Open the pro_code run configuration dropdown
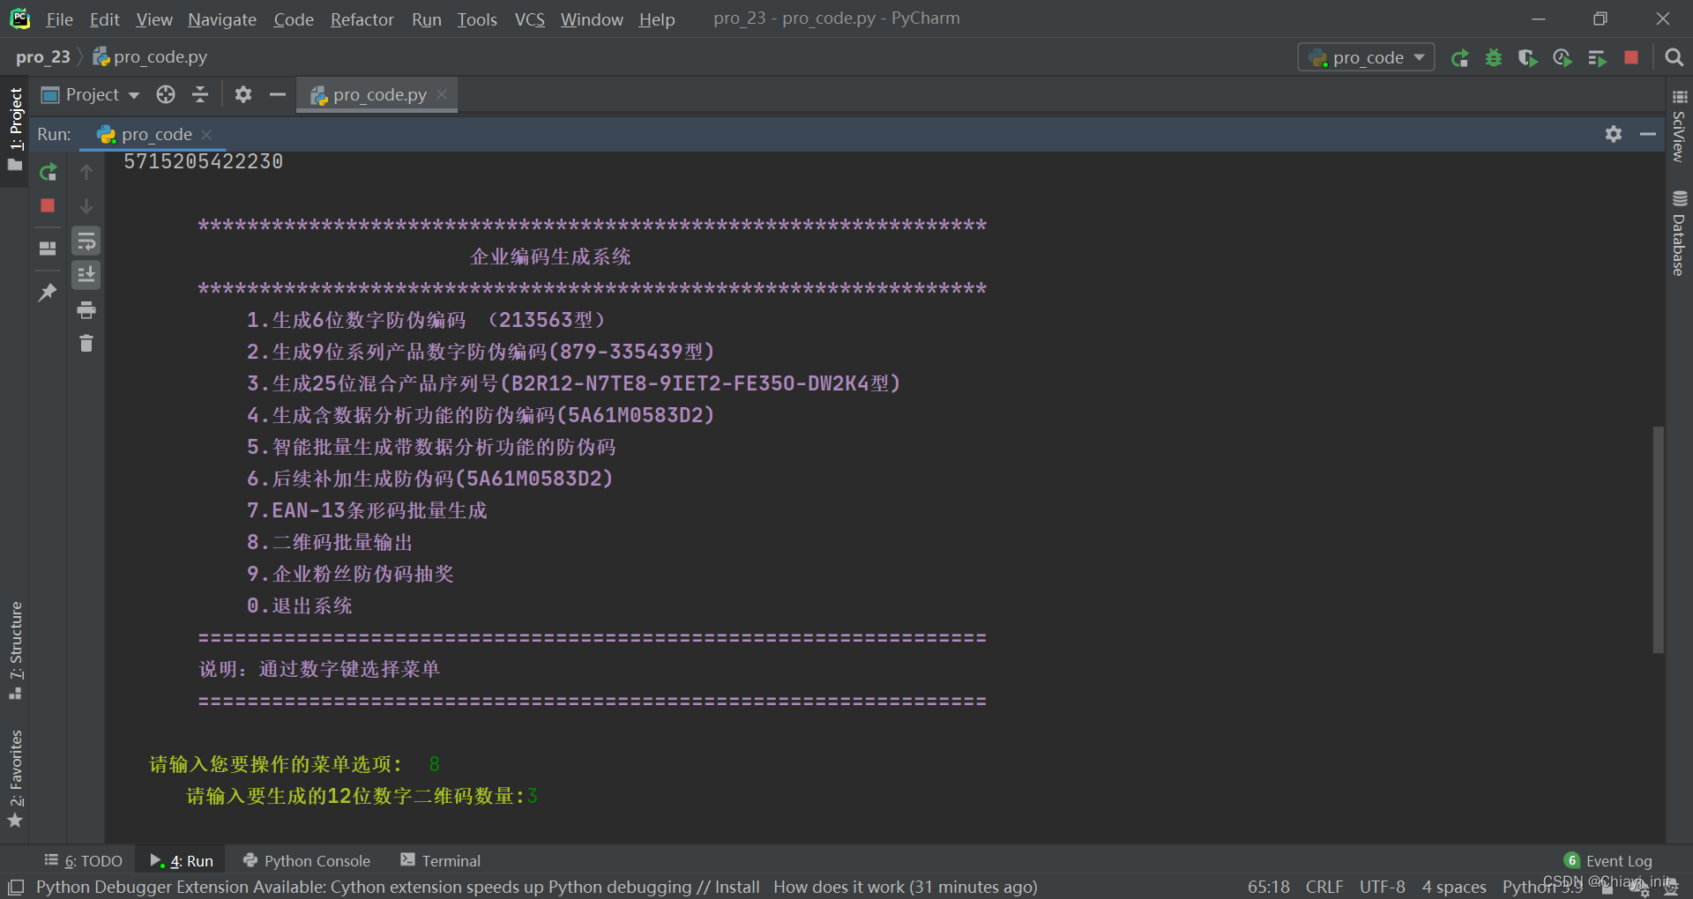 (1366, 57)
